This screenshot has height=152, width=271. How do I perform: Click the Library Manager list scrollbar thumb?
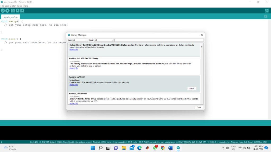pos(202,46)
